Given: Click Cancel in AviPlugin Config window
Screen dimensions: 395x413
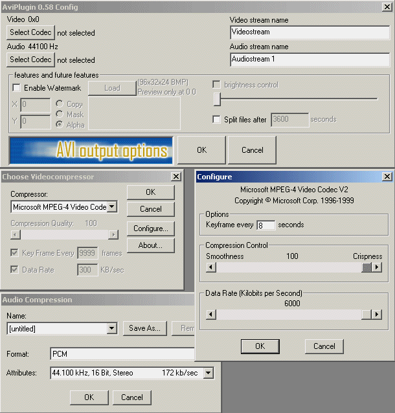Looking at the screenshot, I should [x=252, y=150].
